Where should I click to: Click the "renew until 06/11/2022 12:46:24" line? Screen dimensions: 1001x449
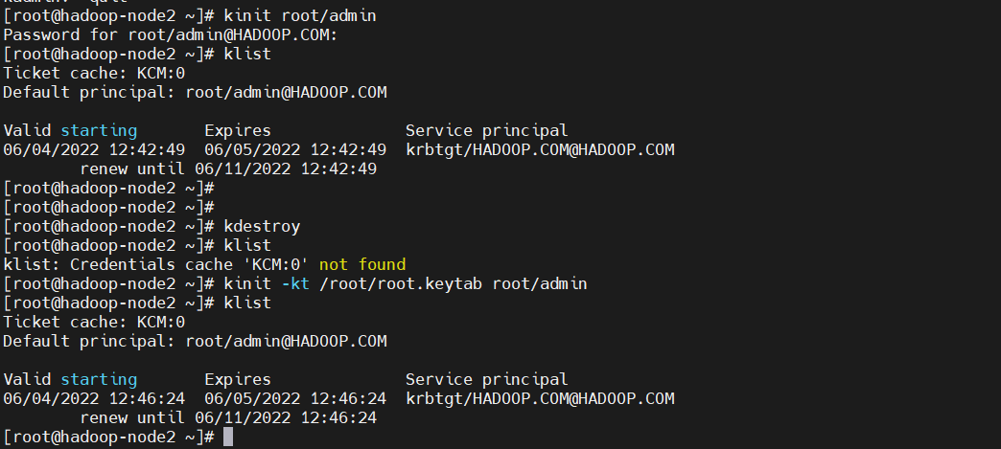[x=228, y=417]
